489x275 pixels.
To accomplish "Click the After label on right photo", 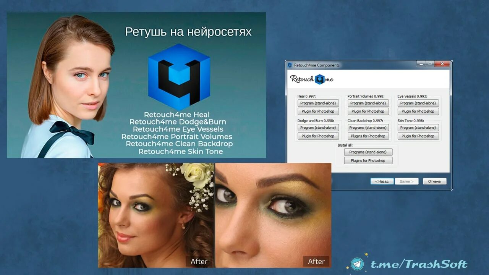I will [x=316, y=262].
